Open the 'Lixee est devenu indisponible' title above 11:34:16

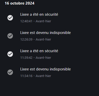[46, 69]
